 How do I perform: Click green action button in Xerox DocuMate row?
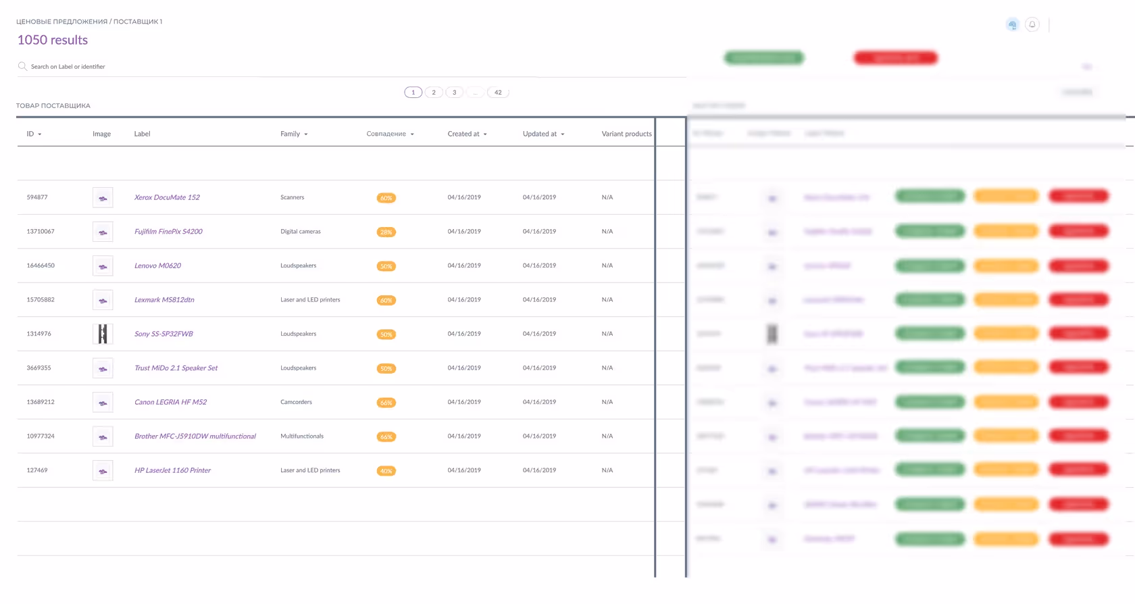pos(930,197)
